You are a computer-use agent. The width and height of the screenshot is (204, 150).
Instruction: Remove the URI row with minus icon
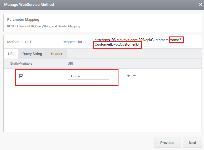pyautogui.click(x=134, y=76)
